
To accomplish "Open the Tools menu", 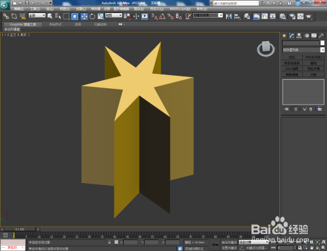I will pos(35,9).
